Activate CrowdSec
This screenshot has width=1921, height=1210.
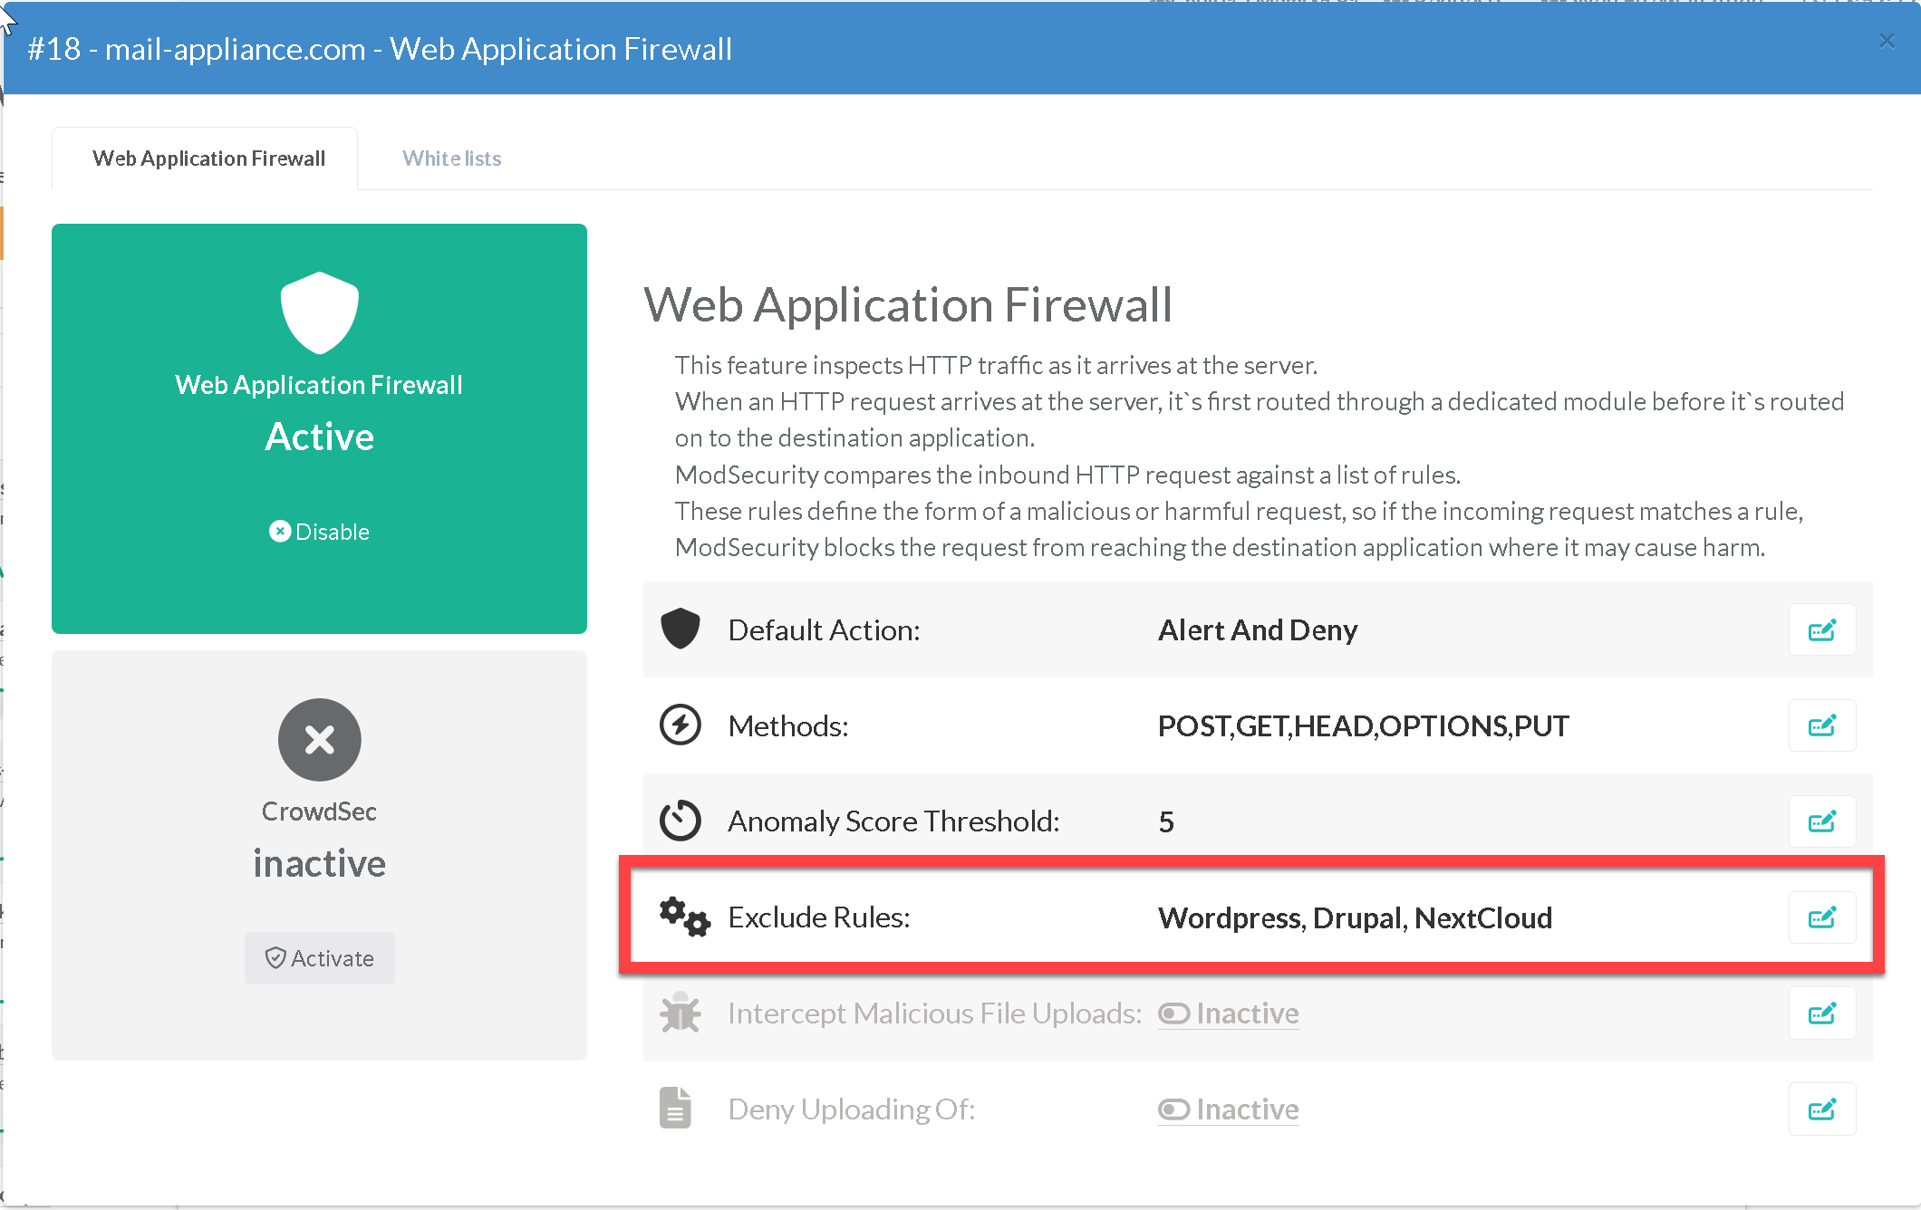(319, 958)
